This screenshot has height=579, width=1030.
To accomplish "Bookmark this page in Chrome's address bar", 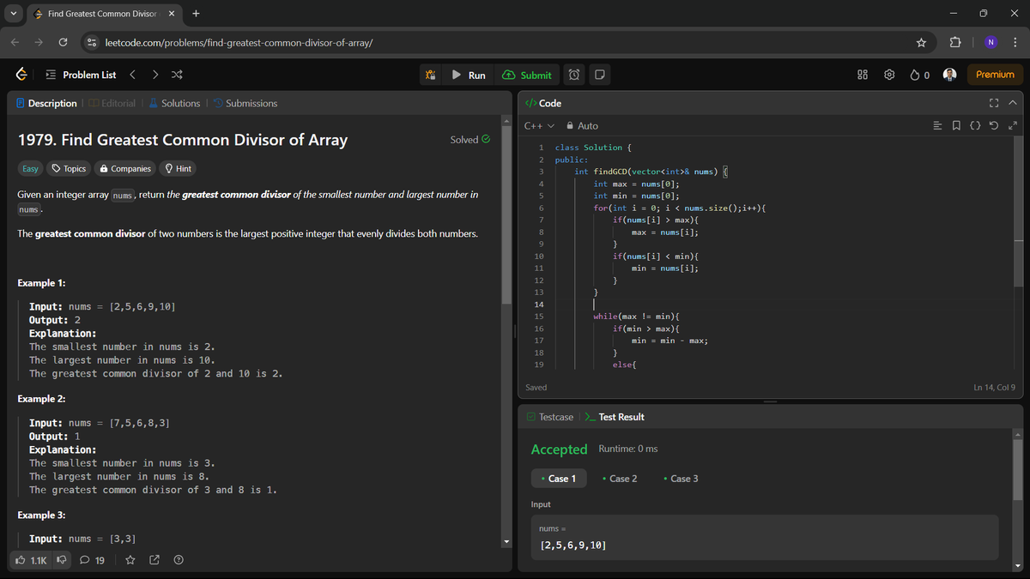I will pos(921,42).
